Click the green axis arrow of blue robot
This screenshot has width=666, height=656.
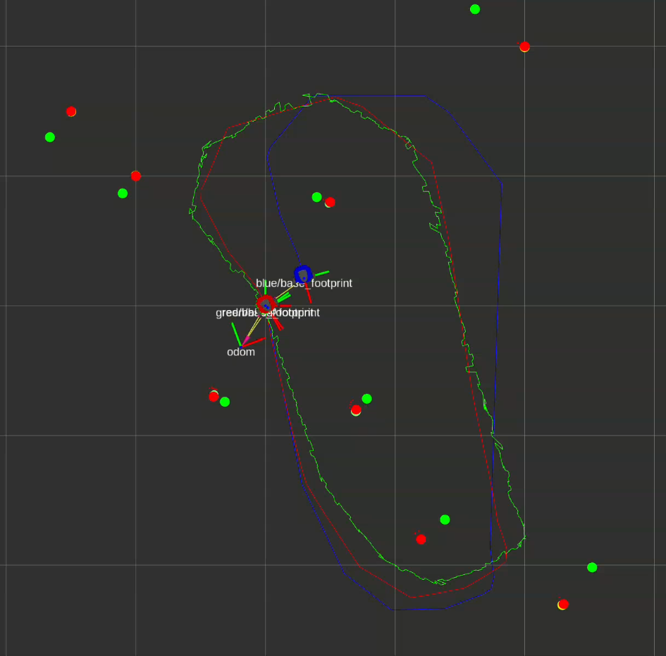tap(322, 272)
